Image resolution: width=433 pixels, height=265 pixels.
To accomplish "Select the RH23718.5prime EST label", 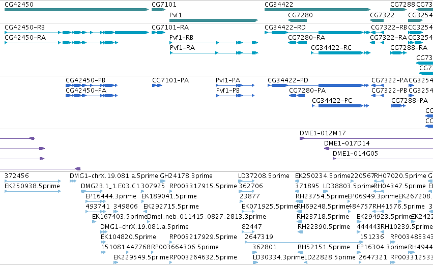I will point(323,217).
